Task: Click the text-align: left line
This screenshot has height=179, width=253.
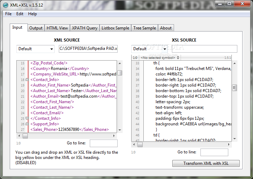Action: 169,113
